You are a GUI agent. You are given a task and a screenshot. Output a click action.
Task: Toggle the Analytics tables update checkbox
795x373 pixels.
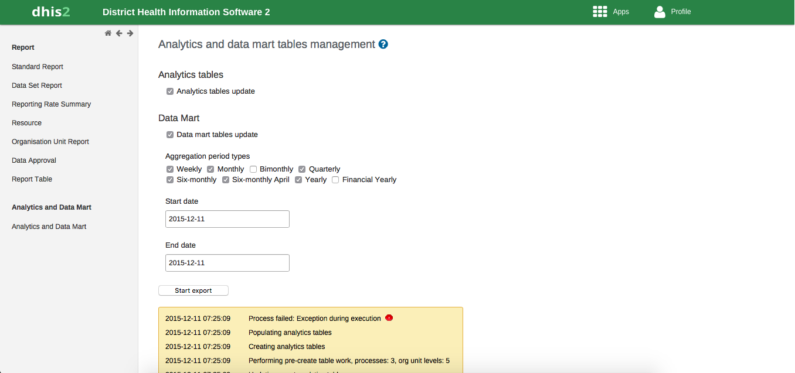(x=170, y=91)
